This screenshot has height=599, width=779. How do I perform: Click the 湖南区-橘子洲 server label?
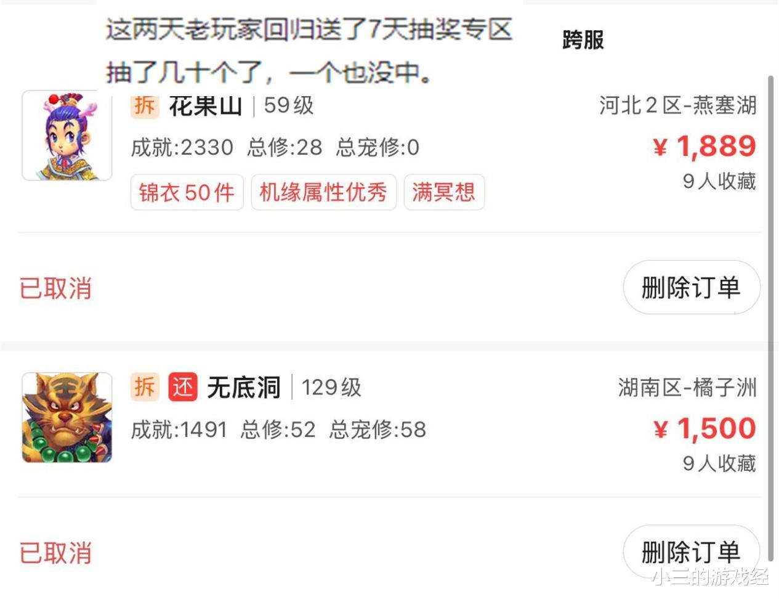point(687,388)
